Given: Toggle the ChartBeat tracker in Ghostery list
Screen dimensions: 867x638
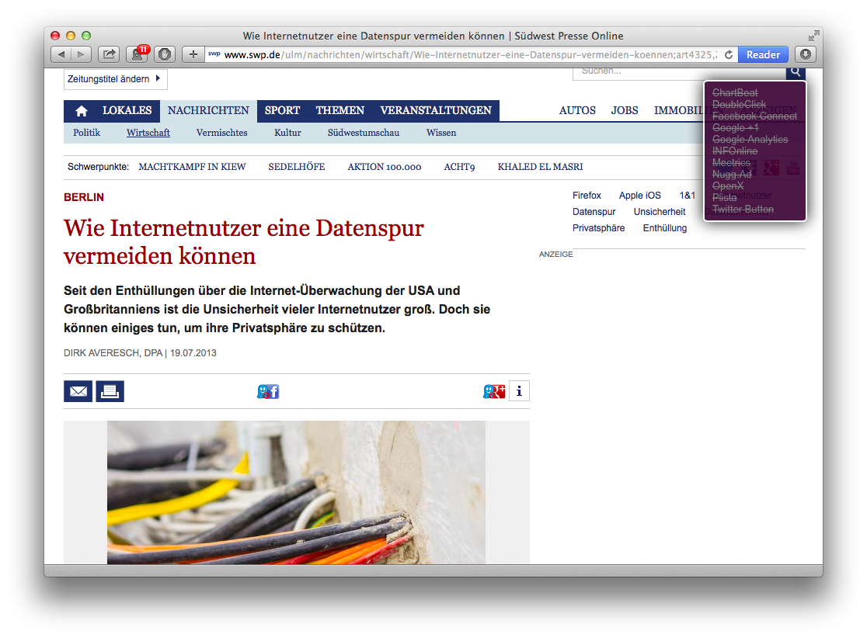Looking at the screenshot, I should tap(735, 93).
